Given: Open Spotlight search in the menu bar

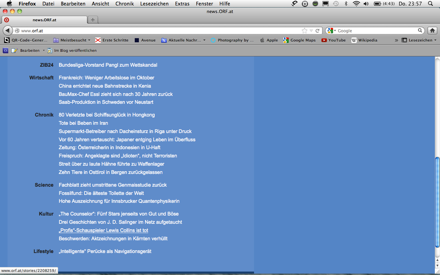Looking at the screenshot, I should click(x=430, y=4).
